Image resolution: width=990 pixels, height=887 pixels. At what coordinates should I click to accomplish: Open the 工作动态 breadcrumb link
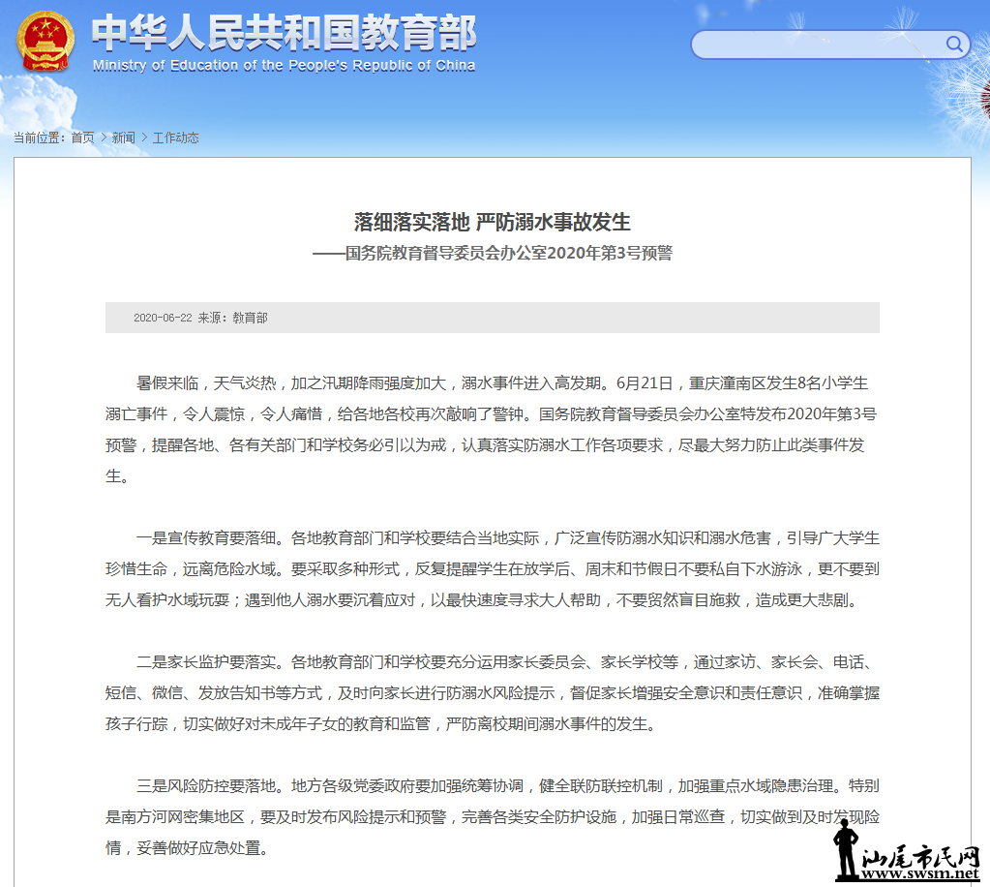(175, 138)
